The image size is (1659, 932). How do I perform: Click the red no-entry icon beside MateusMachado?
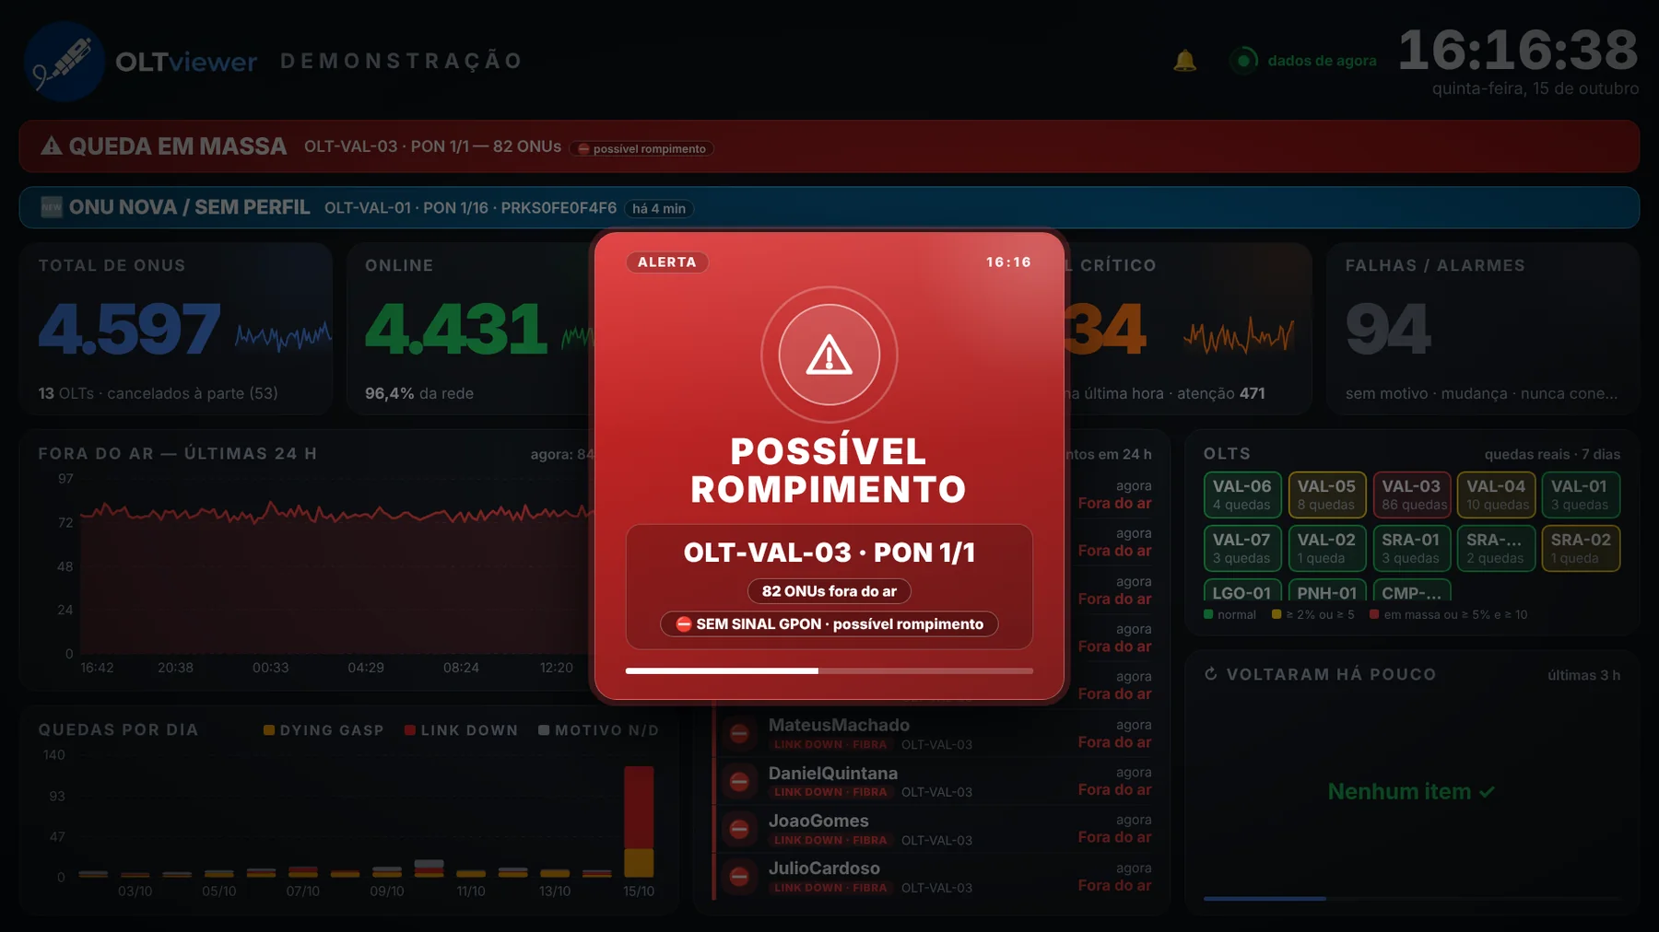coord(739,733)
